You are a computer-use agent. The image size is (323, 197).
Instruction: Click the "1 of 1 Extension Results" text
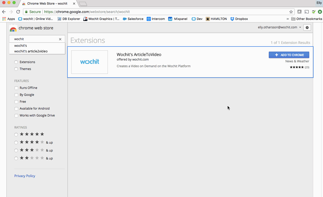point(291,43)
